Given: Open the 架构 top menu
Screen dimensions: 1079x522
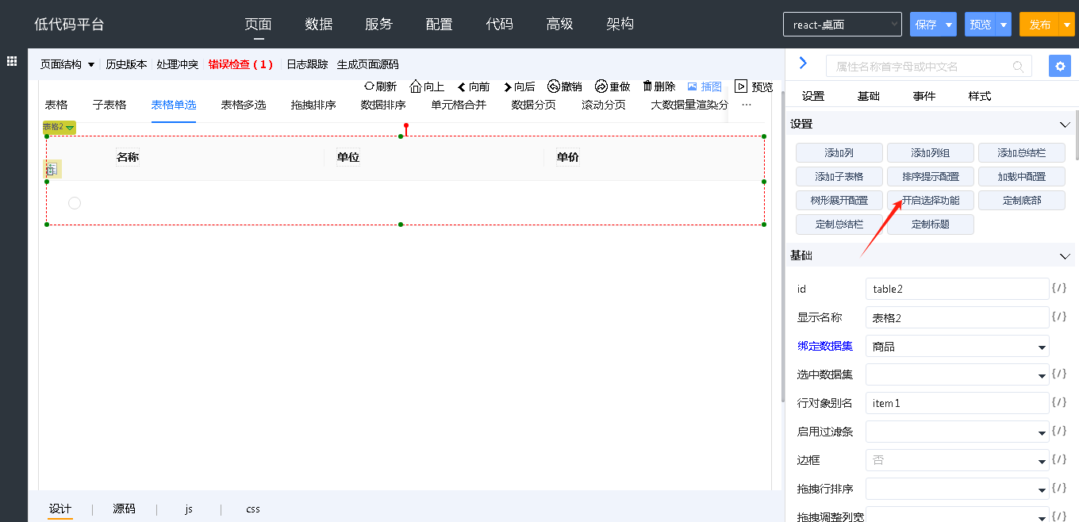Looking at the screenshot, I should (620, 25).
